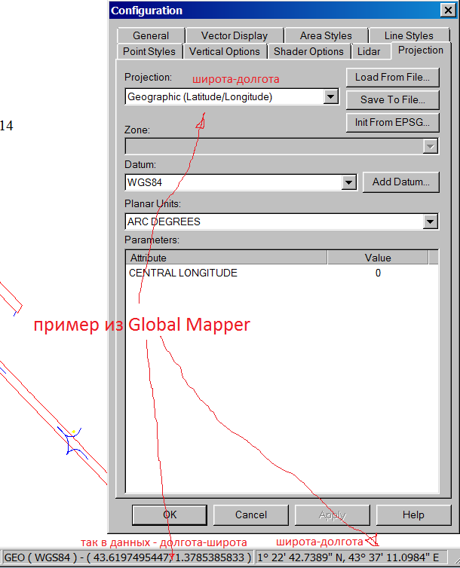Confirm with the OK button
The image size is (460, 568).
pos(170,515)
